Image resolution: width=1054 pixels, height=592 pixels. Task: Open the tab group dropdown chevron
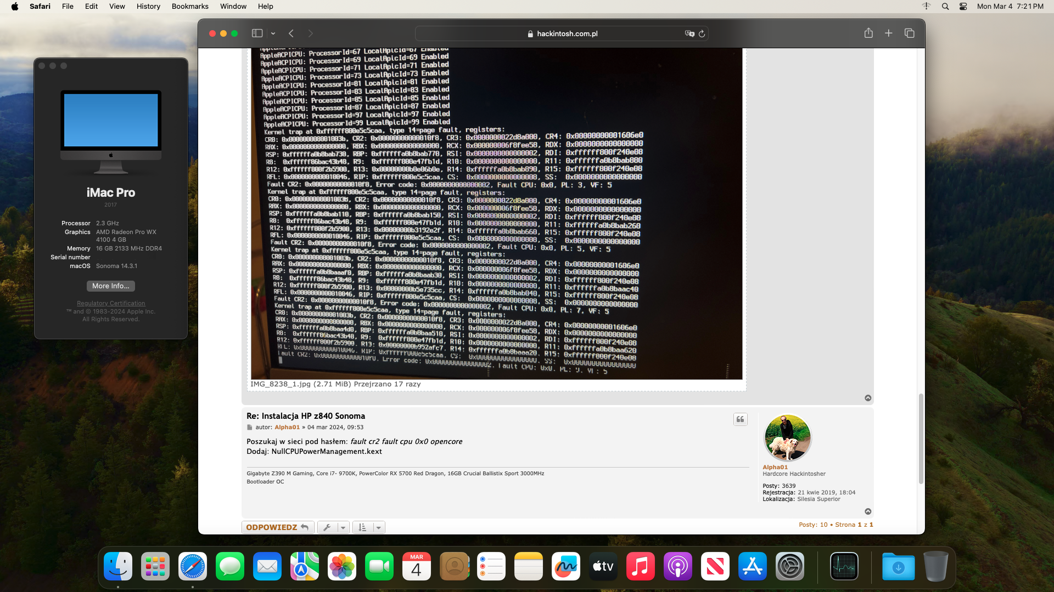[273, 33]
